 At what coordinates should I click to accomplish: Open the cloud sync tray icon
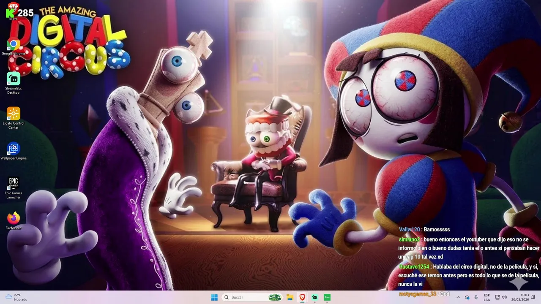pyautogui.click(x=467, y=297)
